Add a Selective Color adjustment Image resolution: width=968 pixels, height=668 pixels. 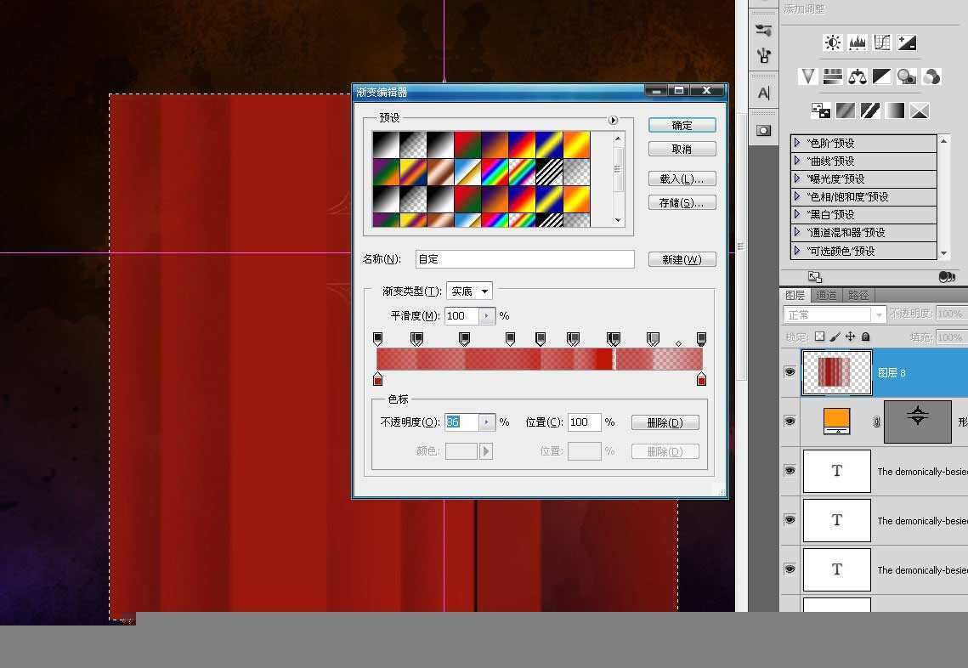920,110
